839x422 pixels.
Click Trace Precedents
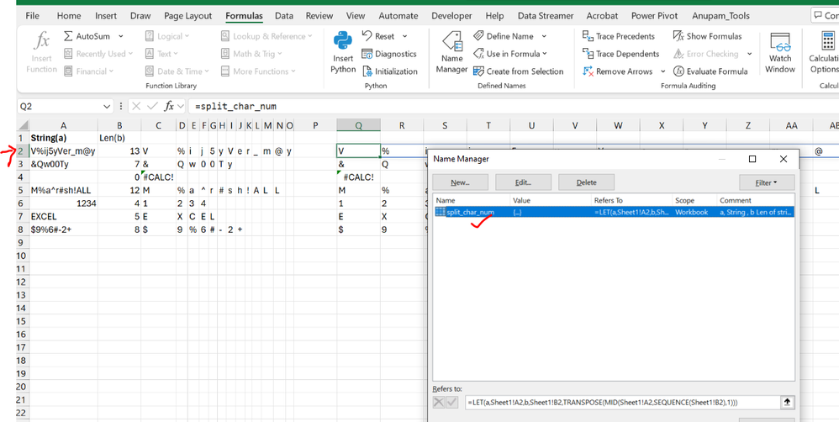pos(619,36)
